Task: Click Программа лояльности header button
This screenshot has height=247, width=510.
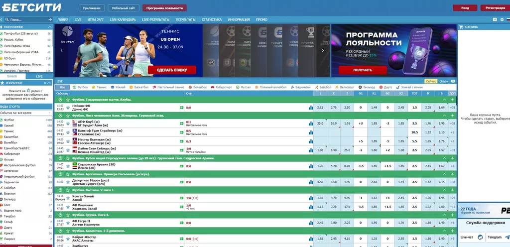Action: [x=164, y=8]
